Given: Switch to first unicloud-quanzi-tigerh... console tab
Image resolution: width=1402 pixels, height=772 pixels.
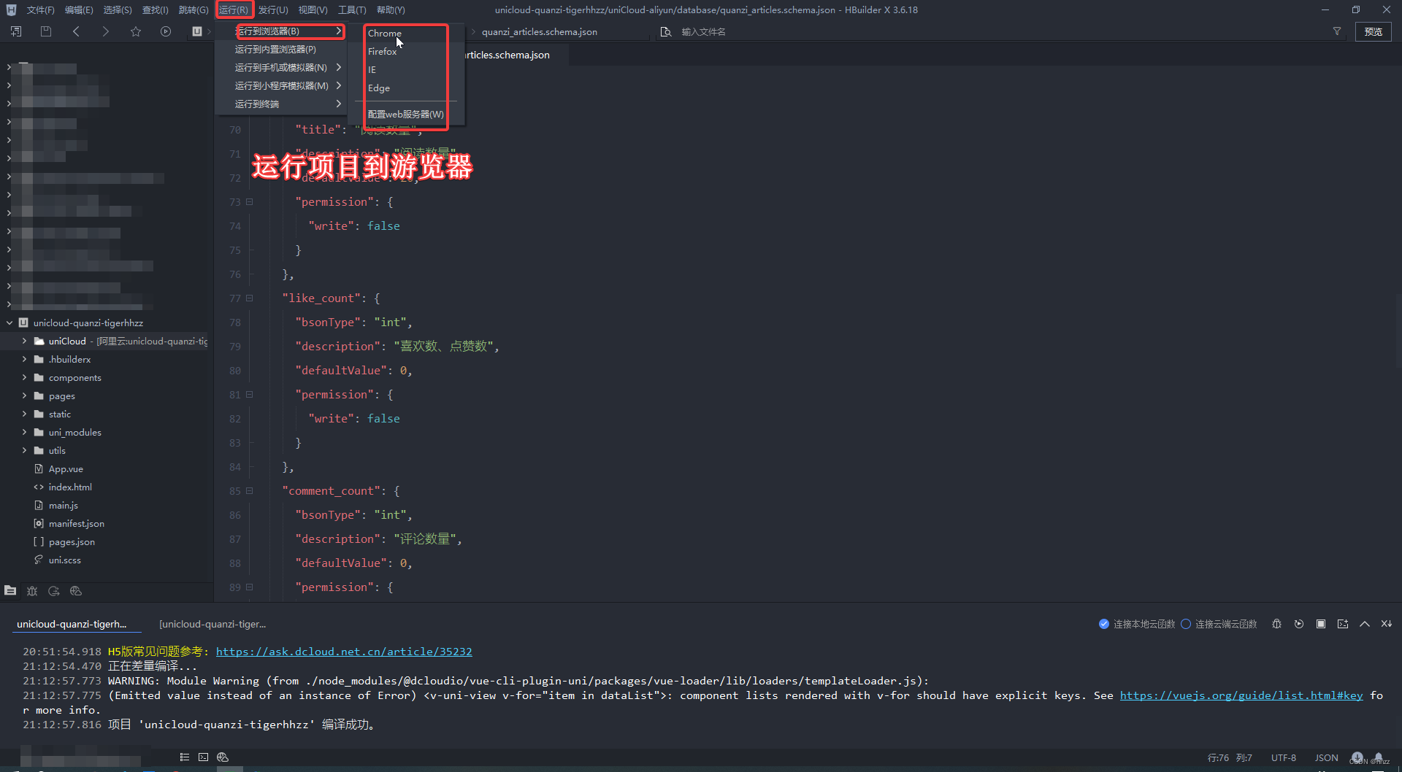Looking at the screenshot, I should pos(72,624).
